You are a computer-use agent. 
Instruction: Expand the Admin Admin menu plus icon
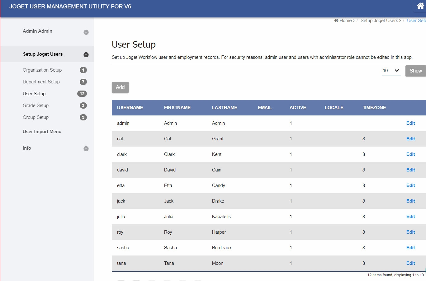point(86,32)
